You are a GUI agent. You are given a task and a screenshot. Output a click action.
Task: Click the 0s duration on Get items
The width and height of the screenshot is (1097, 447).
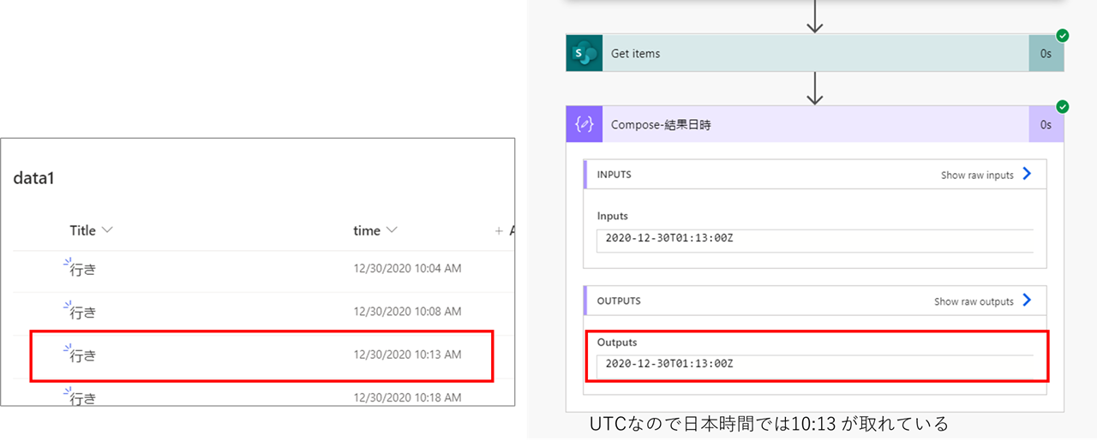pos(1046,53)
